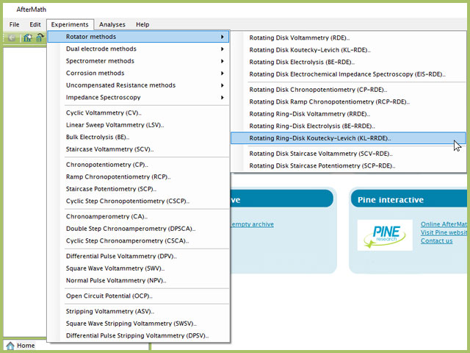Screen dimensions: 470x353
Task: Choose Double Step Chronoamperometry (DPSCA)
Action: pos(139,229)
